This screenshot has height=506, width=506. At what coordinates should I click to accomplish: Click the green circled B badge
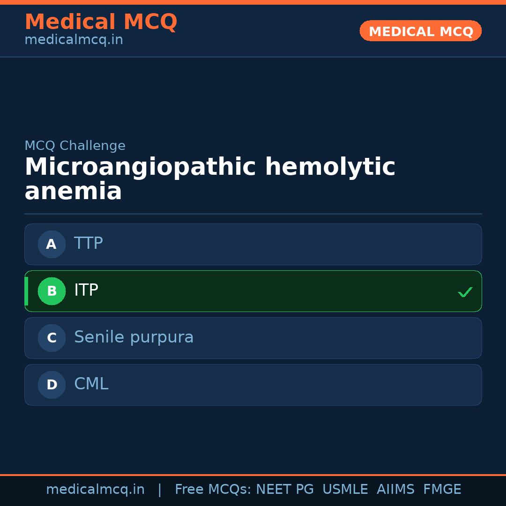pyautogui.click(x=52, y=291)
